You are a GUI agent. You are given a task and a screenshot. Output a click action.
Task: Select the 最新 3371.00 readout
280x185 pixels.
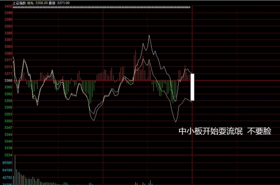[x=59, y=3]
